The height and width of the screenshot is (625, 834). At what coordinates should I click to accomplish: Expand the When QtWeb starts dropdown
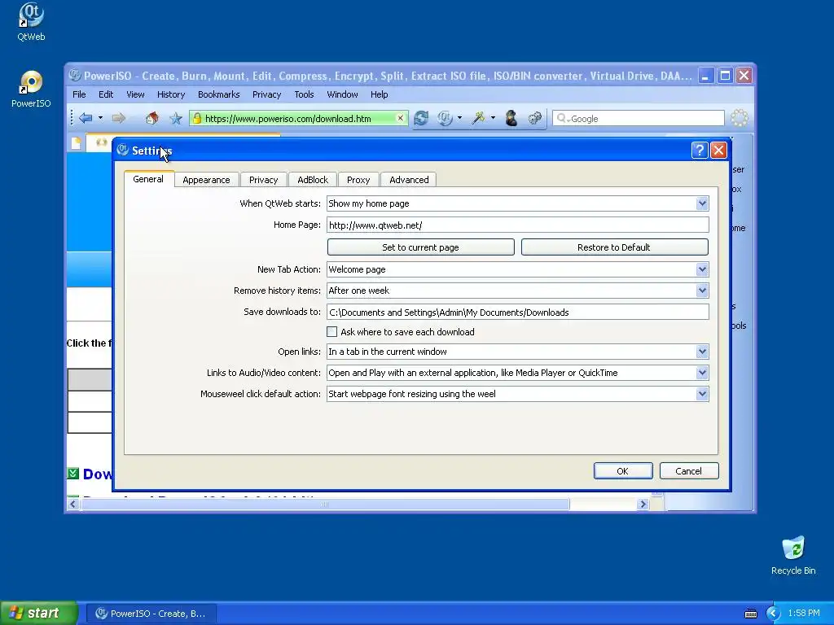click(702, 203)
